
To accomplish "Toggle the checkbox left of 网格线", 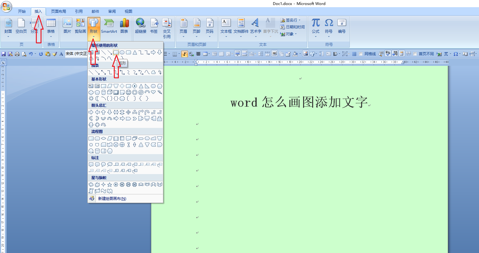I will pyautogui.click(x=360, y=54).
